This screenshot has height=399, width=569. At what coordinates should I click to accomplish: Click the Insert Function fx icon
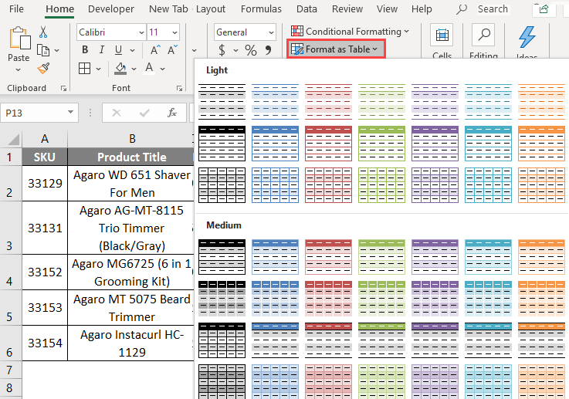pyautogui.click(x=173, y=113)
